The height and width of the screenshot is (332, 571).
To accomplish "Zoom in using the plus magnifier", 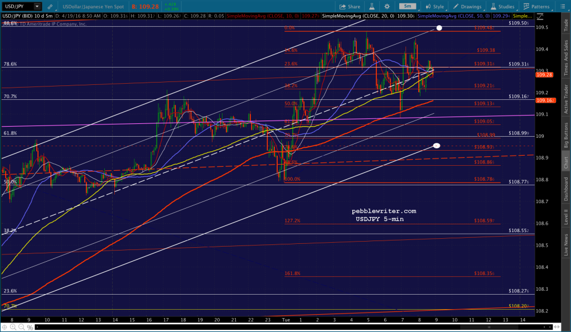I will [13, 327].
